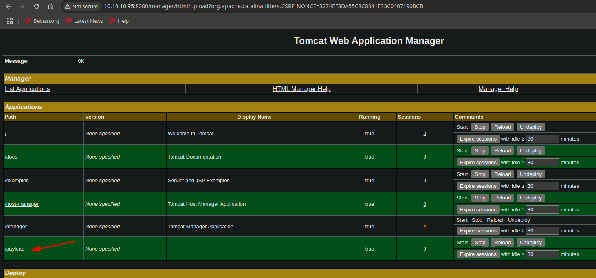Undeploy the /docs application

click(531, 150)
